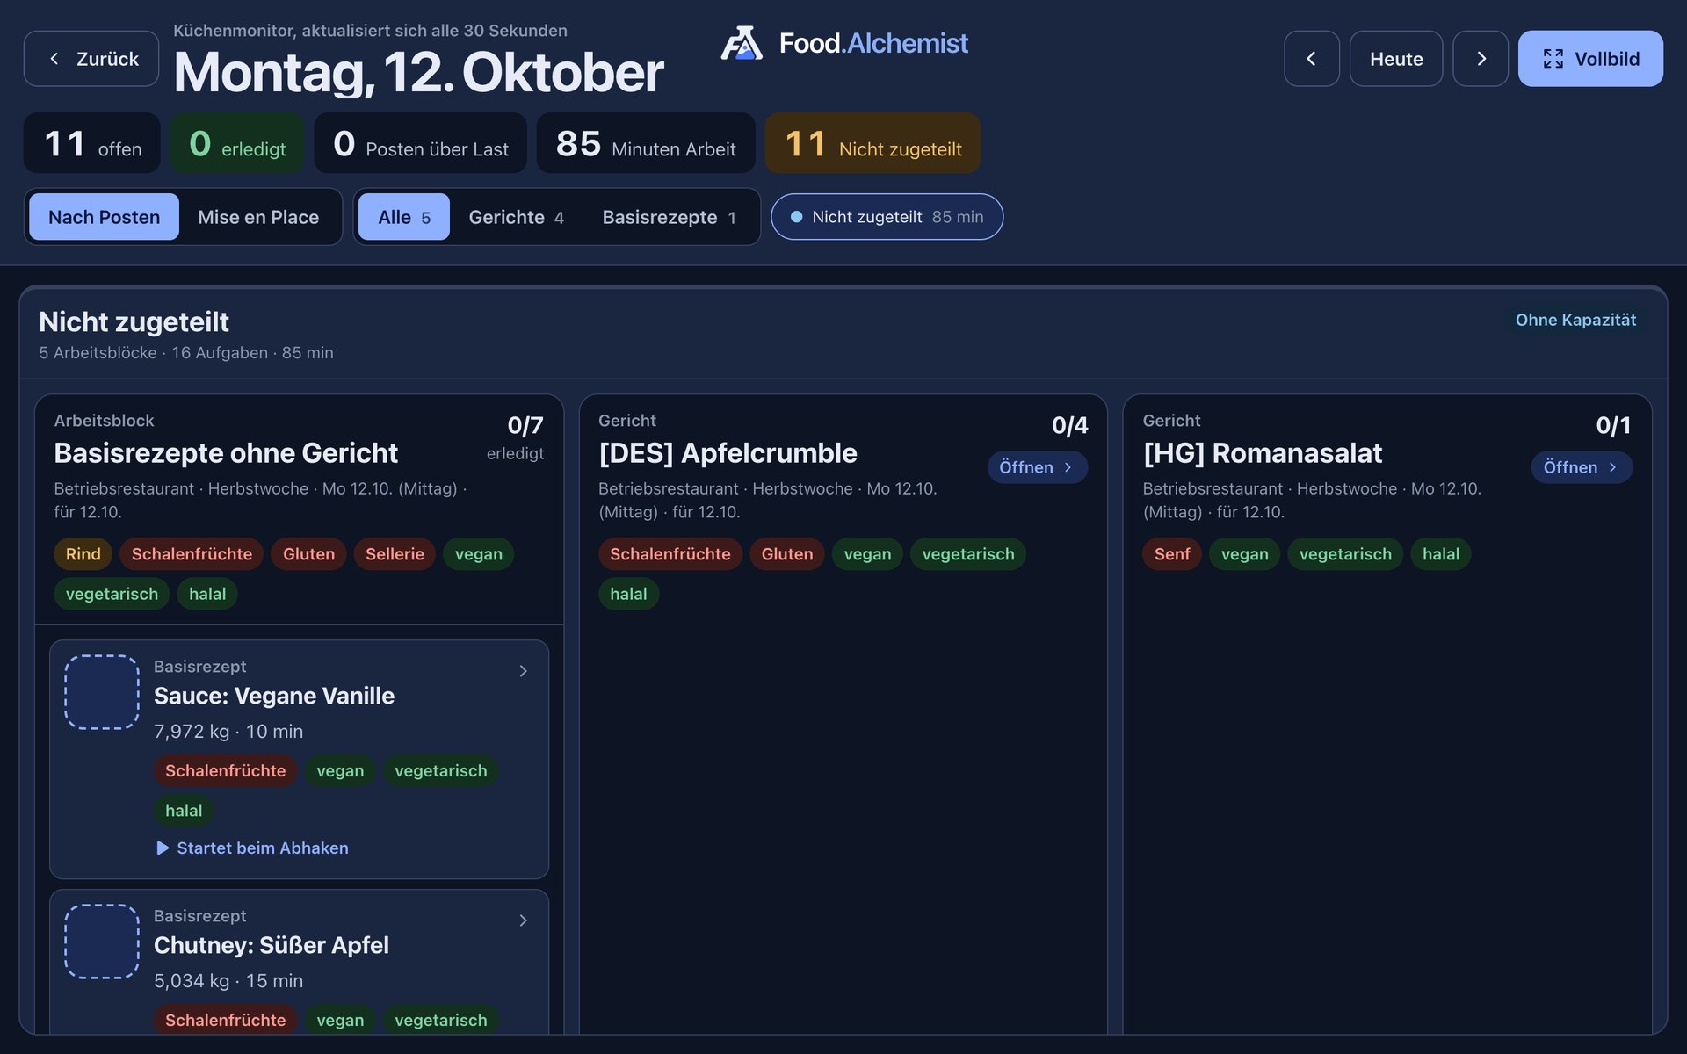The width and height of the screenshot is (1687, 1054).
Task: Click the Senf tag on Romanasalat
Action: pyautogui.click(x=1172, y=554)
